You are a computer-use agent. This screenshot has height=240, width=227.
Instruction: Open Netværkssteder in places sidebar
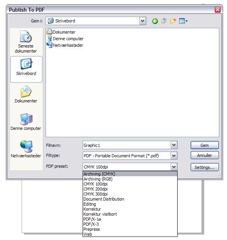(x=26, y=149)
